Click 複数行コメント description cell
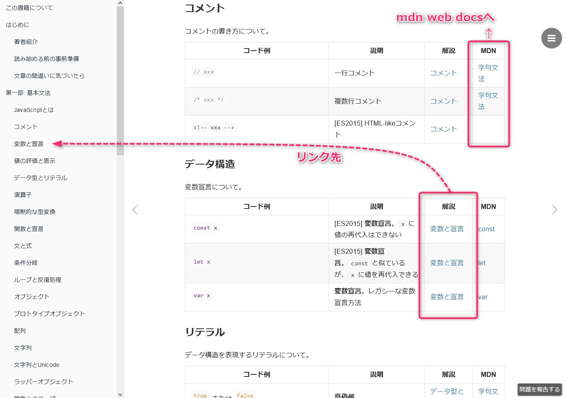 376,101
